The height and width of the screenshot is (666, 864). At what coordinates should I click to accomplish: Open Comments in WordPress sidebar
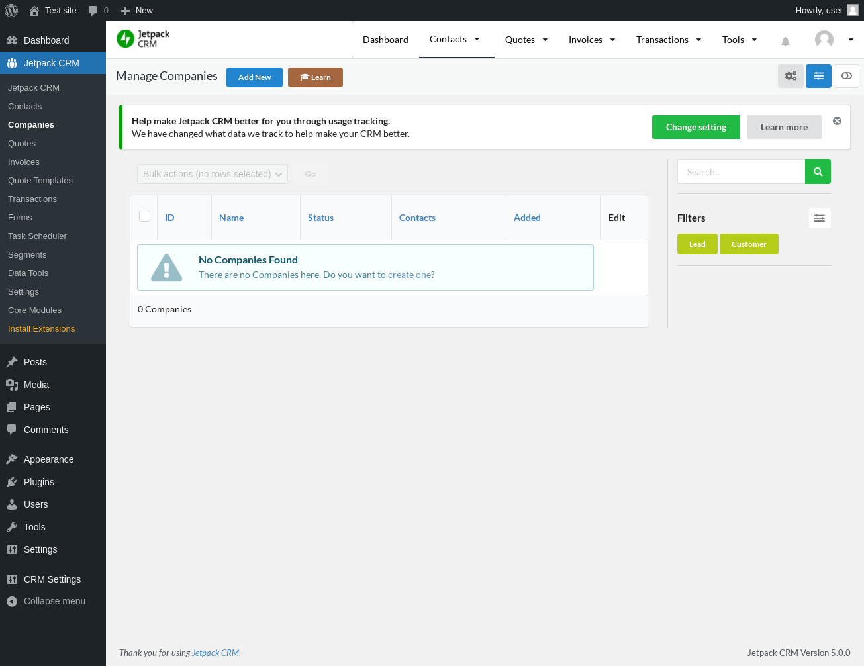53,430
